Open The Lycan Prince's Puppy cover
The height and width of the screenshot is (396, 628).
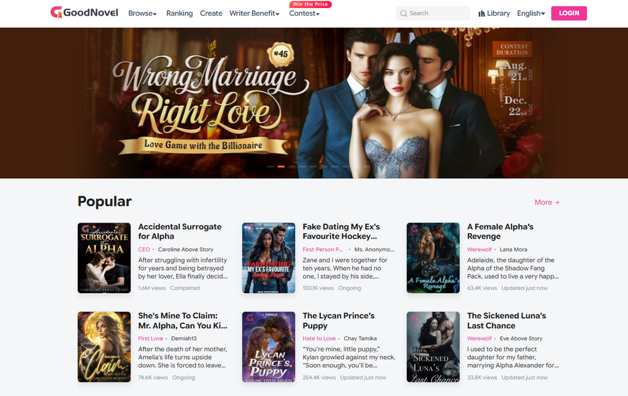pos(269,347)
